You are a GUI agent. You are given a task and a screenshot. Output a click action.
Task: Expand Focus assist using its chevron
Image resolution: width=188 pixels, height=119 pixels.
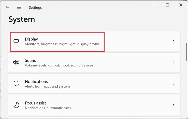tap(173, 105)
